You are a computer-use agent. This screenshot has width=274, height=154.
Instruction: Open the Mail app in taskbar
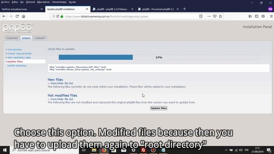pos(124,150)
